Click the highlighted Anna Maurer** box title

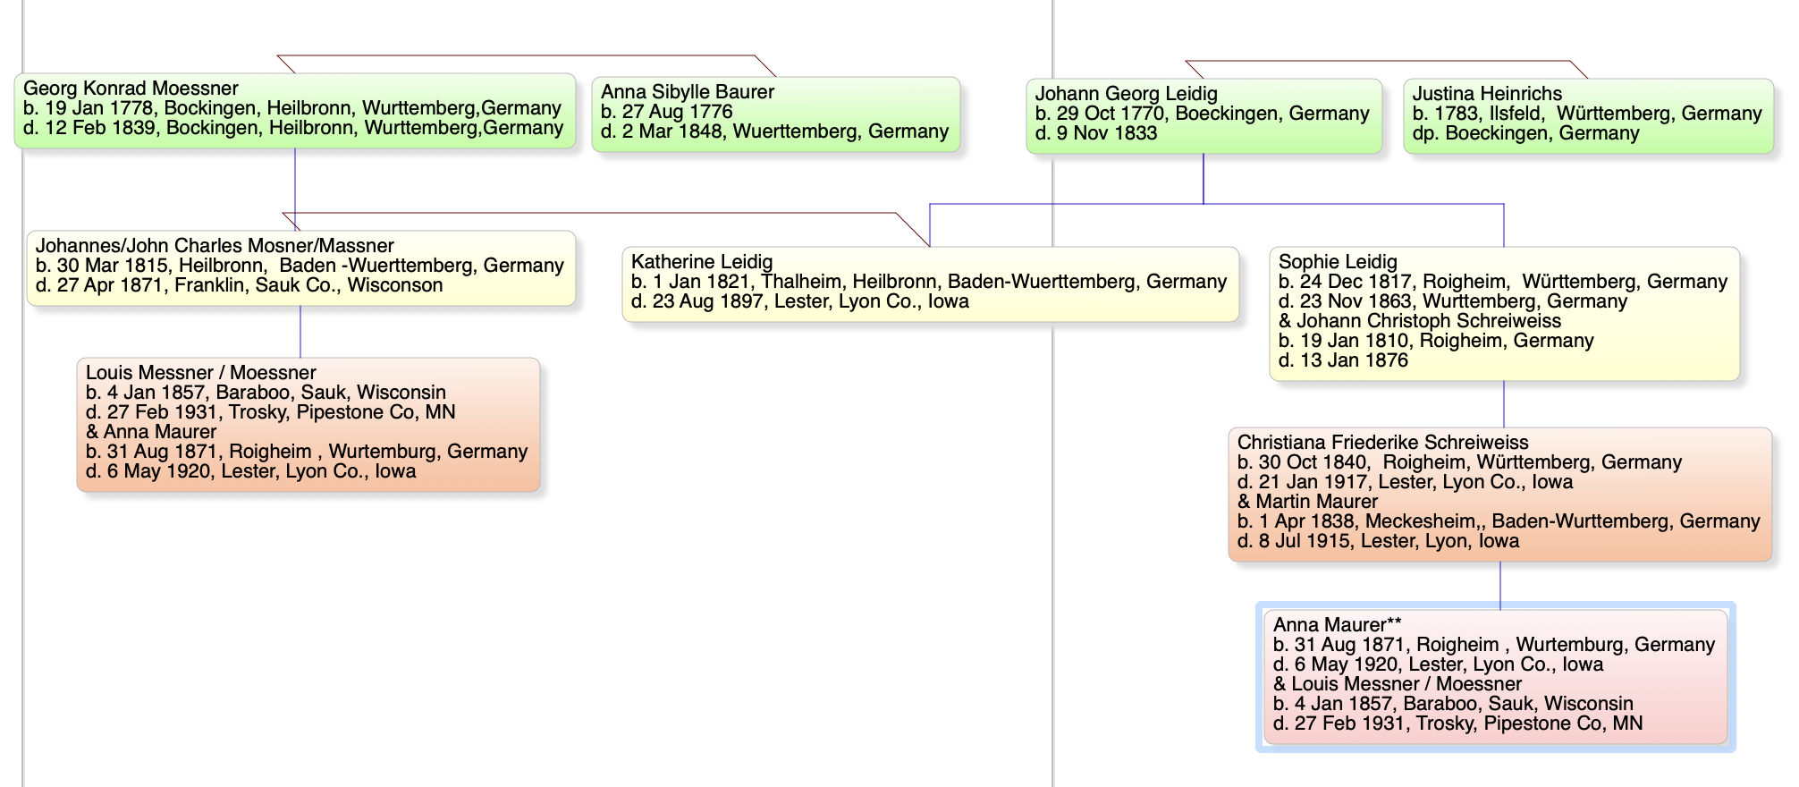pyautogui.click(x=1336, y=625)
